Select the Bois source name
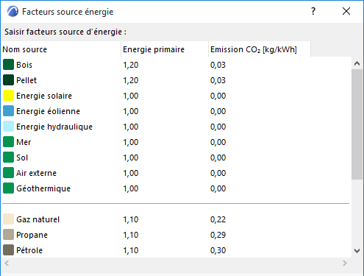This screenshot has width=364, height=276. click(x=24, y=65)
